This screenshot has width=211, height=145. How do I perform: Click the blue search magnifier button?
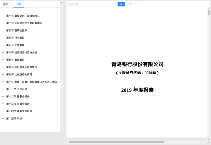point(121,4)
